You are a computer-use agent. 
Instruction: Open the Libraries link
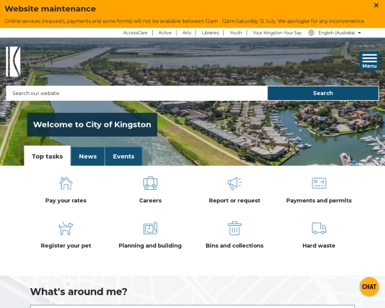click(x=210, y=33)
